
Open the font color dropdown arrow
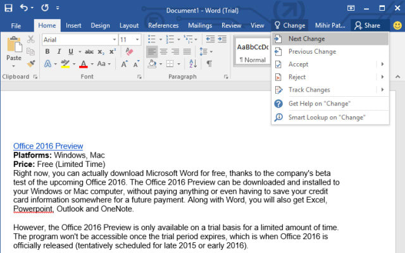coord(92,64)
